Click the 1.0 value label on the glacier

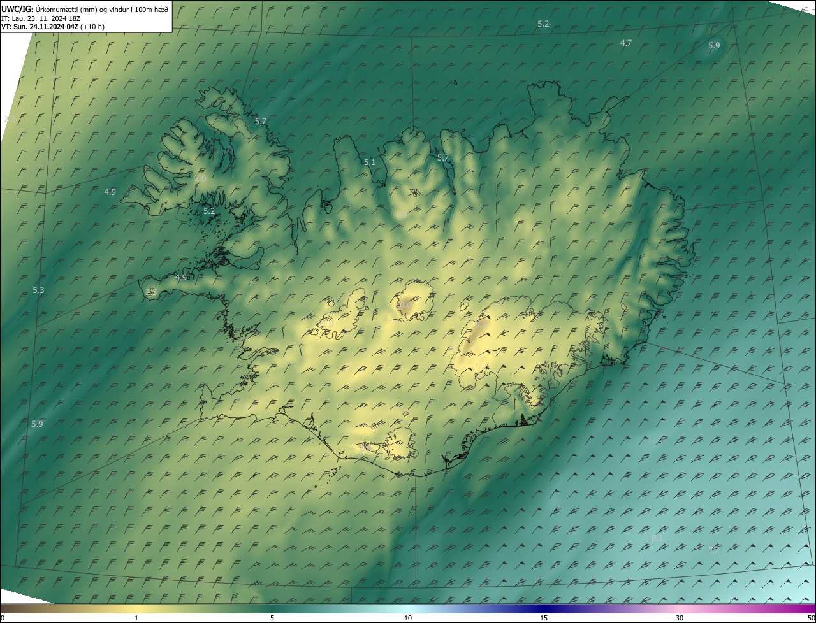(x=328, y=324)
